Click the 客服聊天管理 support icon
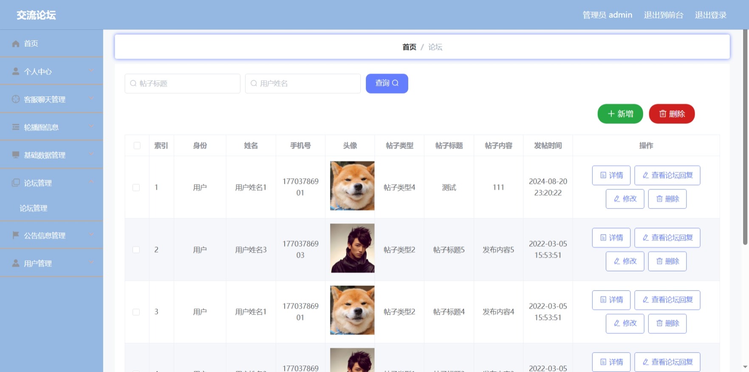 coord(16,99)
